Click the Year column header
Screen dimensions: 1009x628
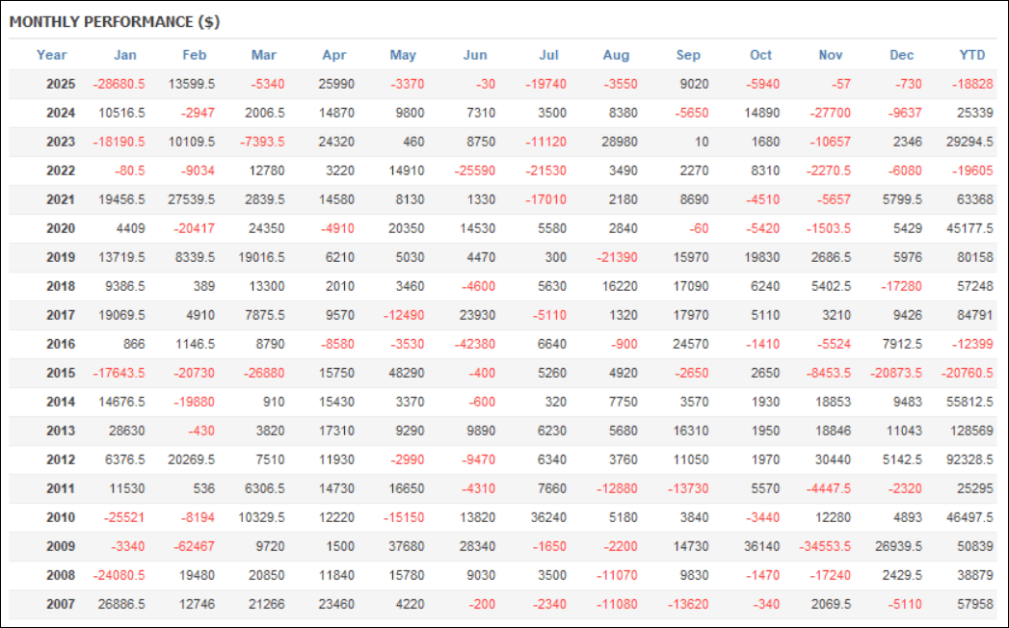pyautogui.click(x=52, y=55)
